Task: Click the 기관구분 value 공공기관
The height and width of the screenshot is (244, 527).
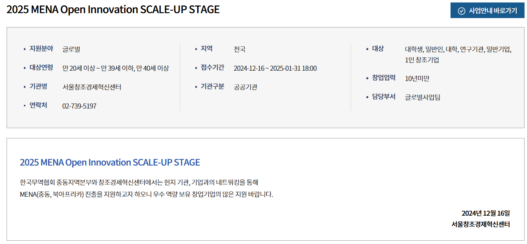Action: [245, 87]
